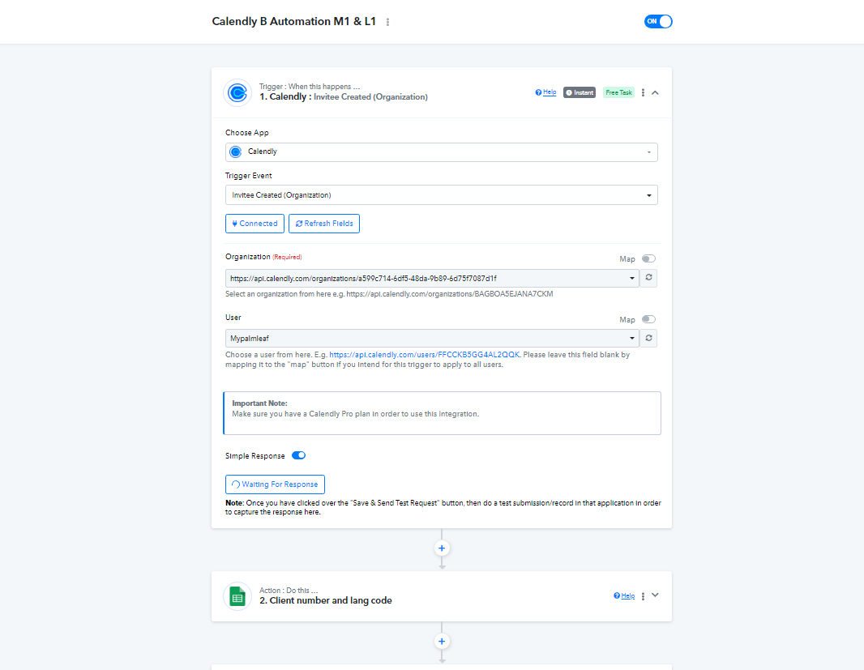This screenshot has width=864, height=670.
Task: Disable the Simple Response toggle
Action: point(298,455)
